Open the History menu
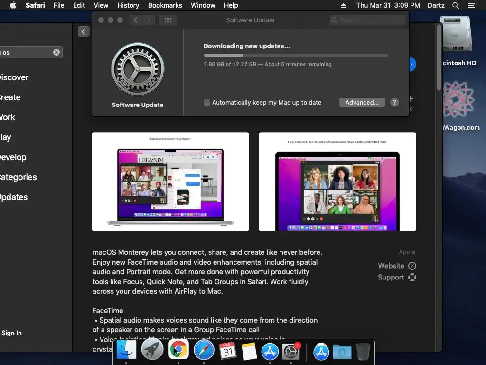 128,5
